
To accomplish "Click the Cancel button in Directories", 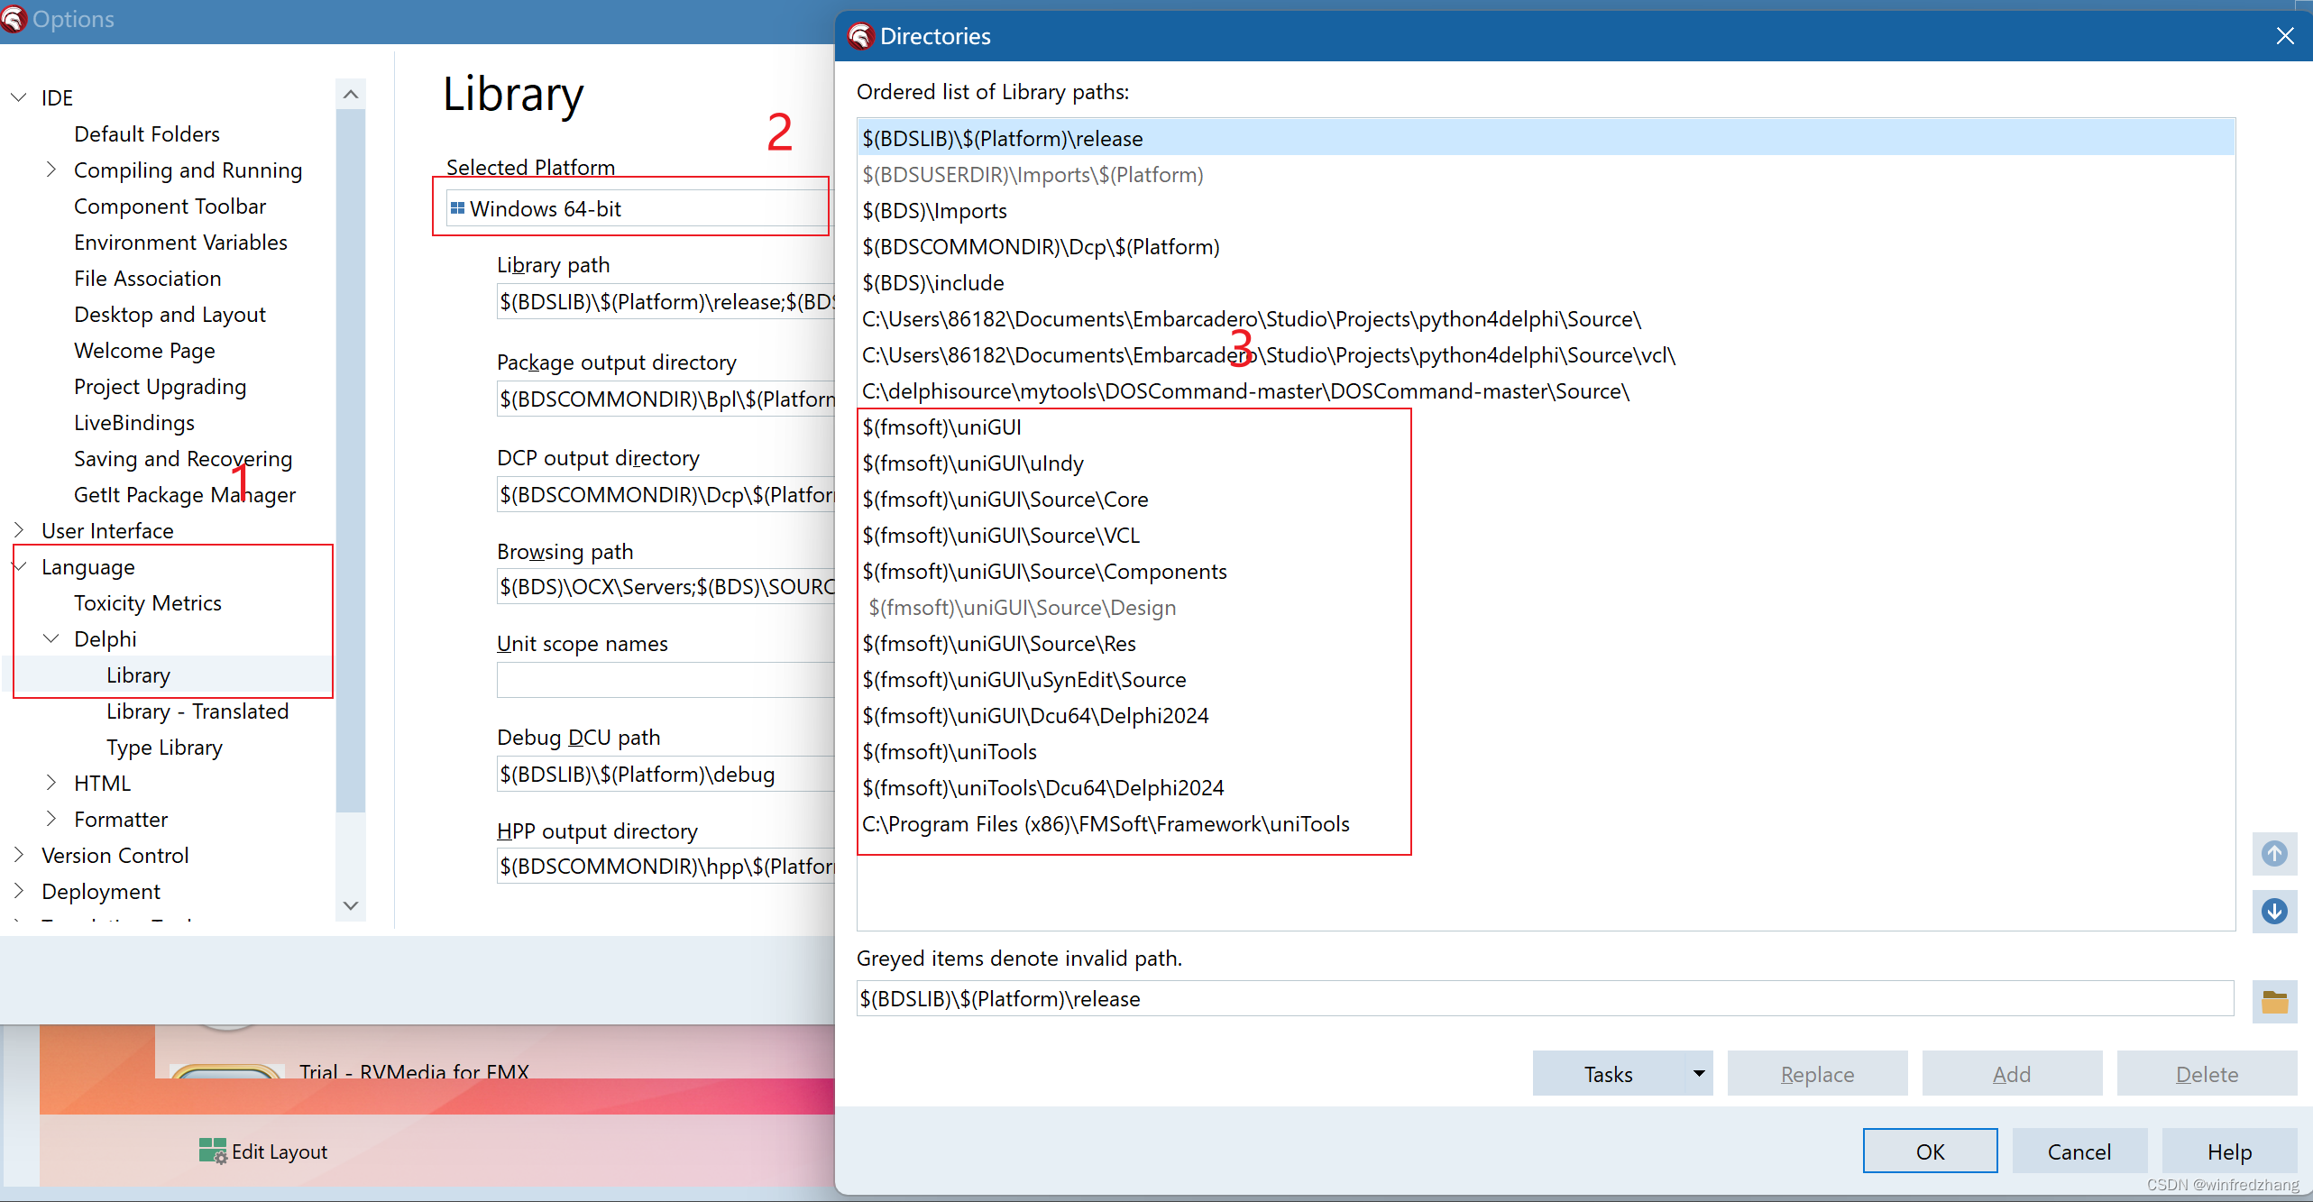I will pos(2079,1152).
